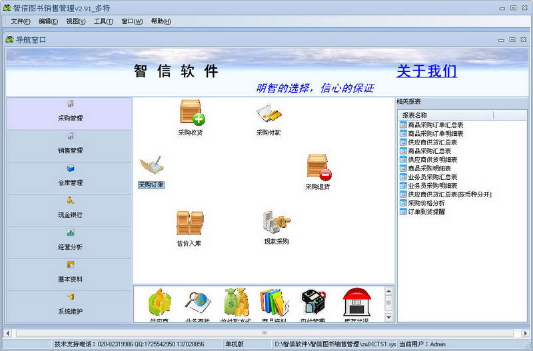
Task: Click the right arrow of horizontal scrollbar
Action: pos(525,333)
